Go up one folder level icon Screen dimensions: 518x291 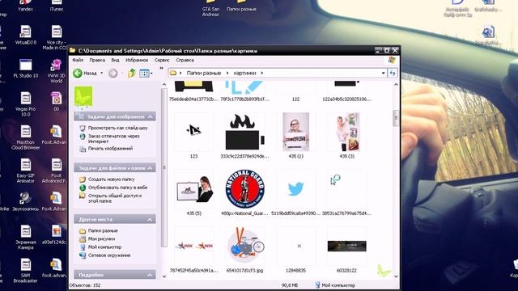131,73
